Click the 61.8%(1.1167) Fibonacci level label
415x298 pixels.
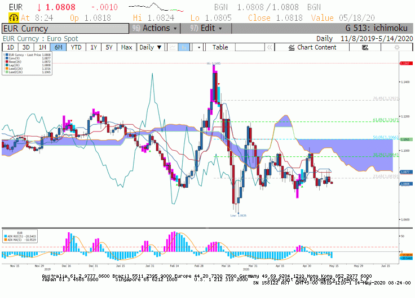coord(385,120)
